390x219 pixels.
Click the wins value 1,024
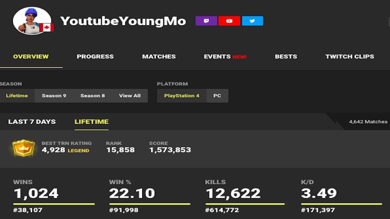coord(36,193)
